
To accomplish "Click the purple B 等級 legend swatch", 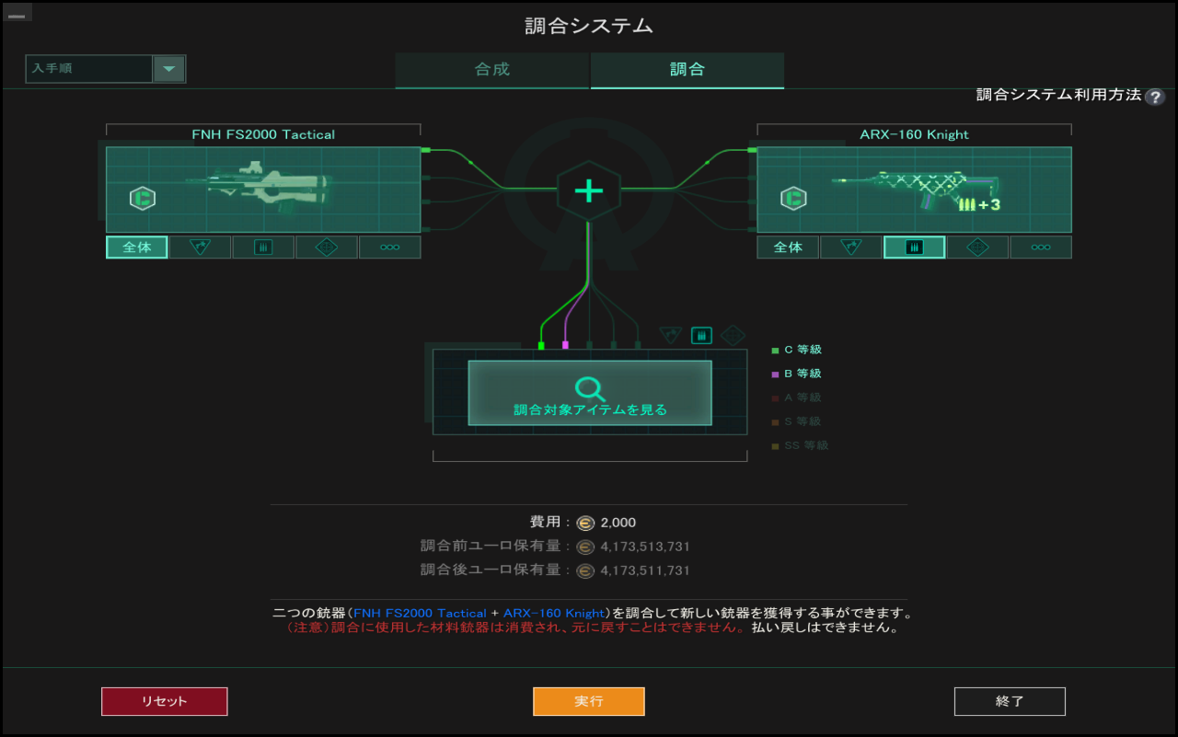I will (x=775, y=374).
